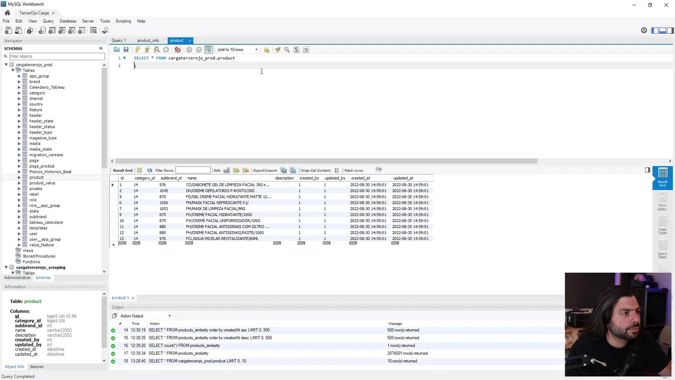
Task: Execute the query with the lightning icon
Action: click(138, 50)
